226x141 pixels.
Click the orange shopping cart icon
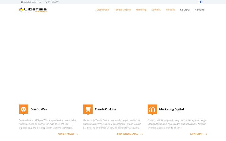tap(88, 109)
